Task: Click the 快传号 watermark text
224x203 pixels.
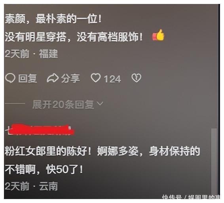Action: (172, 197)
